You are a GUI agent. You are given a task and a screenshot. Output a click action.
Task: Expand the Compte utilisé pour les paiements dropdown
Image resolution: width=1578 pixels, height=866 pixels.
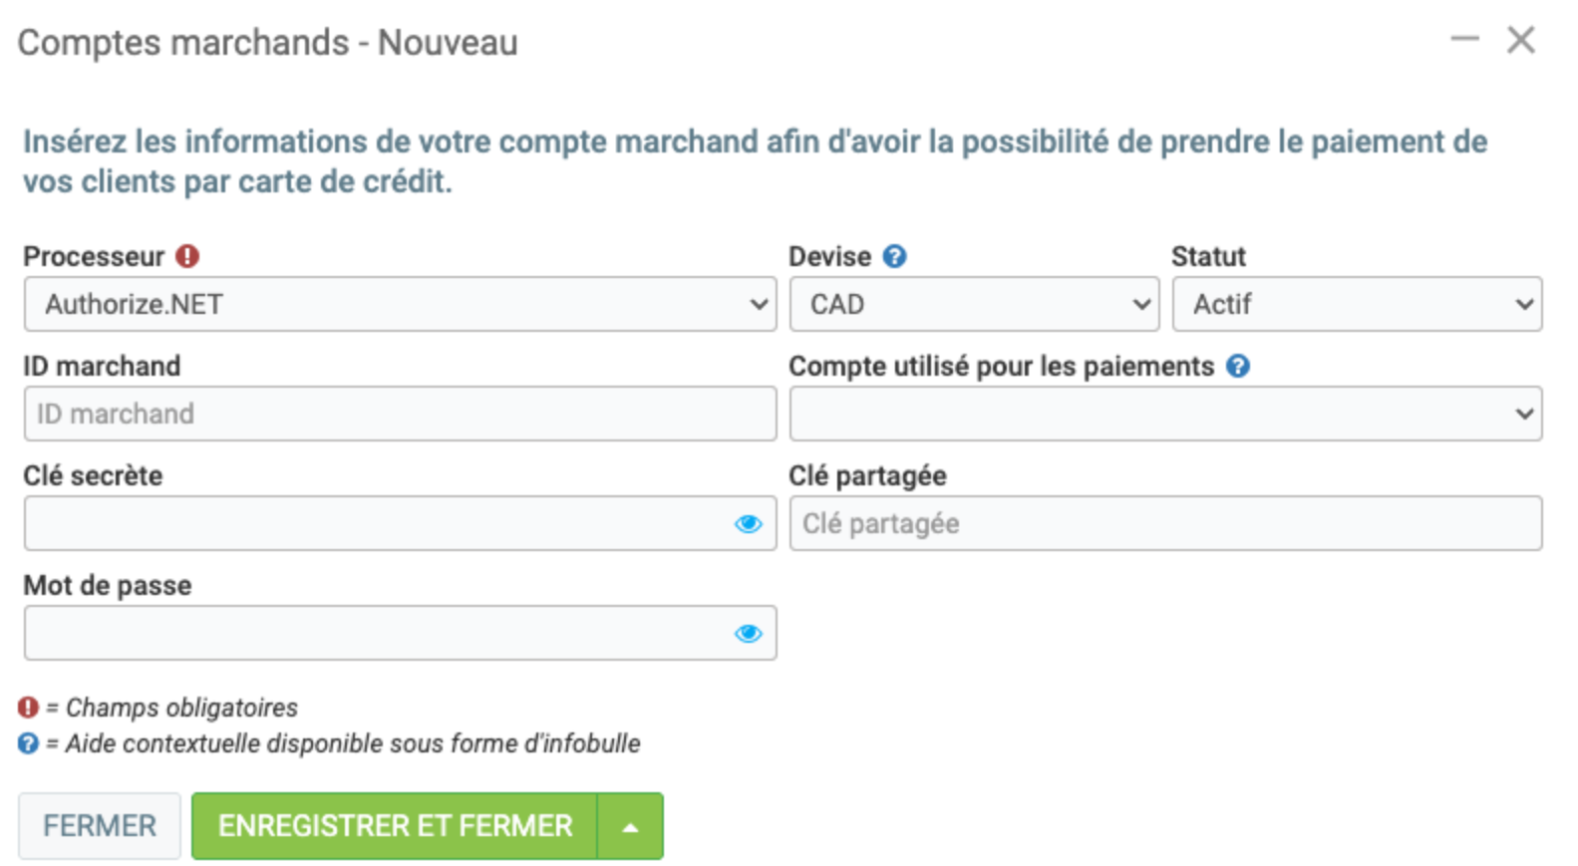click(x=1165, y=415)
